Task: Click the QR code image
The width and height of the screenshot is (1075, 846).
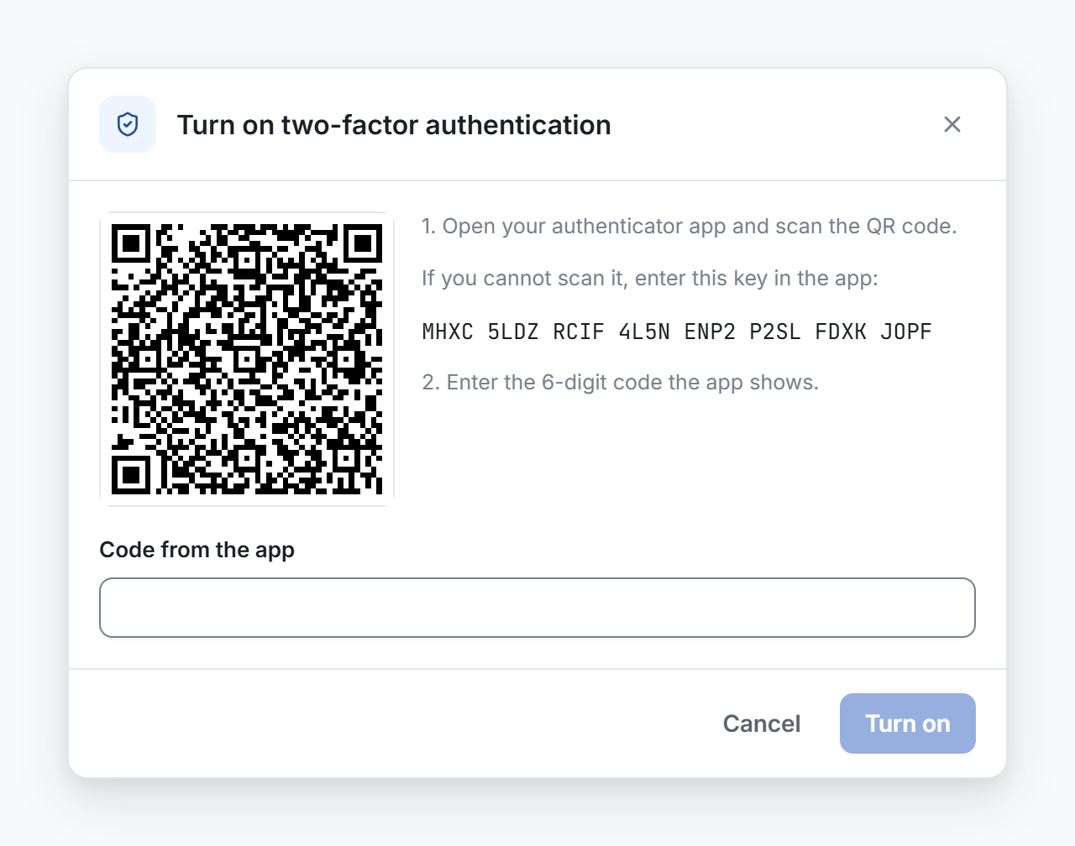Action: (x=247, y=359)
